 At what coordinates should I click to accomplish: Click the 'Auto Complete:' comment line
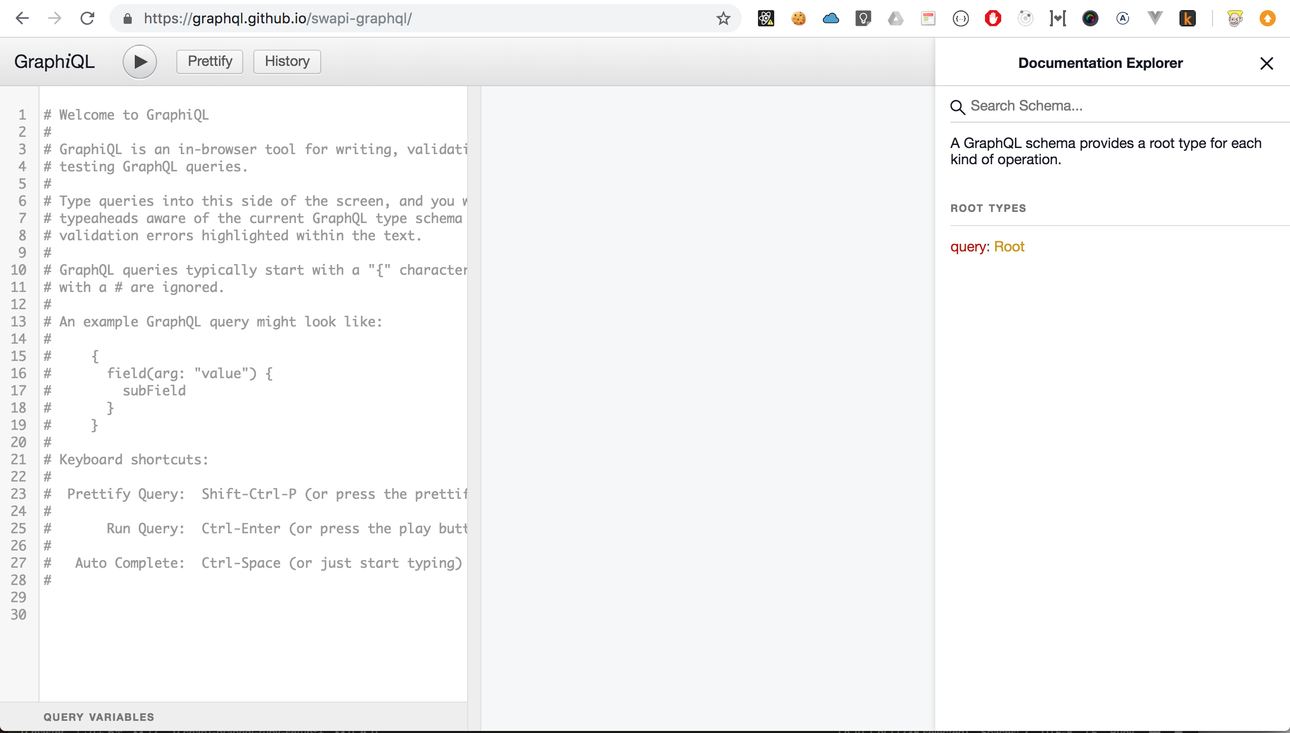point(253,563)
